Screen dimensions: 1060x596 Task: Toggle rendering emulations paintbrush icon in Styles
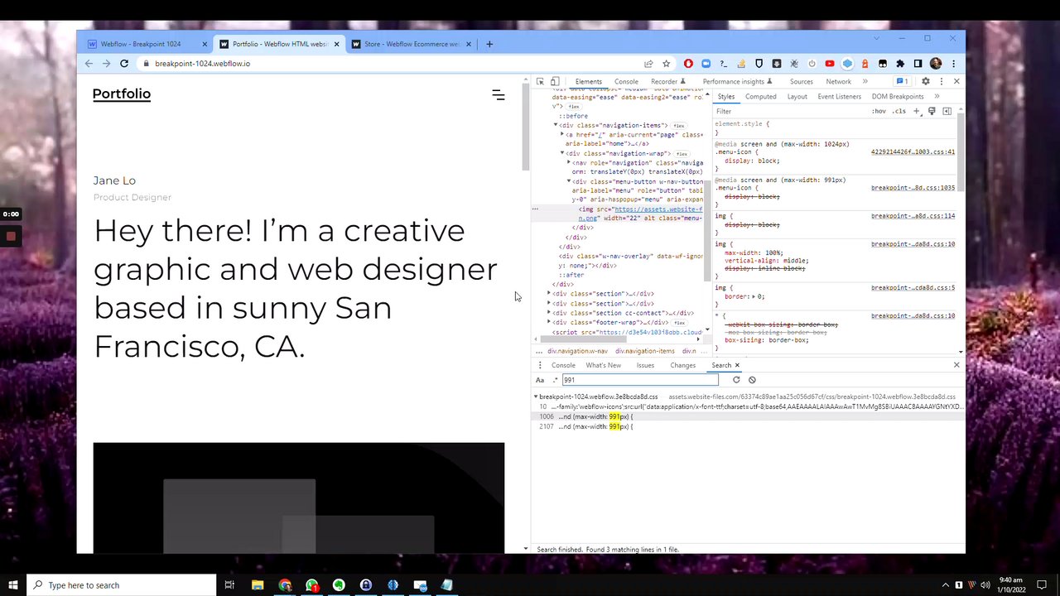(x=932, y=111)
